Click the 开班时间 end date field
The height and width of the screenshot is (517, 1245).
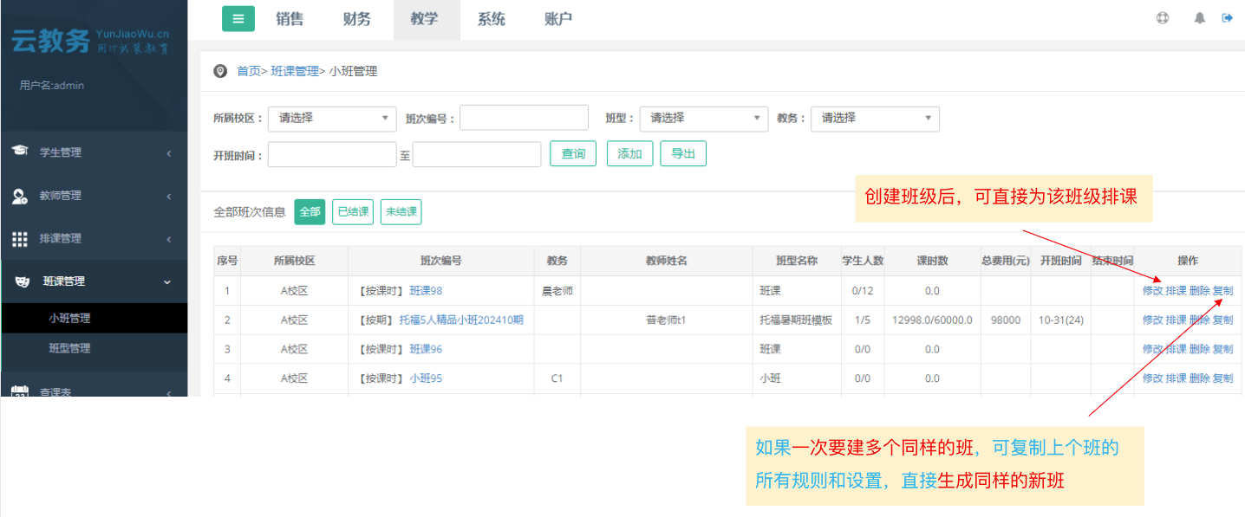click(x=477, y=155)
